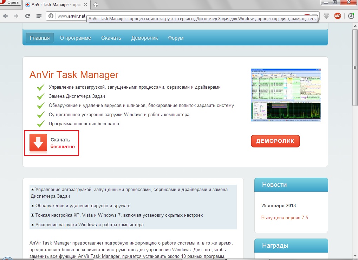The width and height of the screenshot is (358, 260).
Task: Open the Opera menu button
Action: coord(11,3)
